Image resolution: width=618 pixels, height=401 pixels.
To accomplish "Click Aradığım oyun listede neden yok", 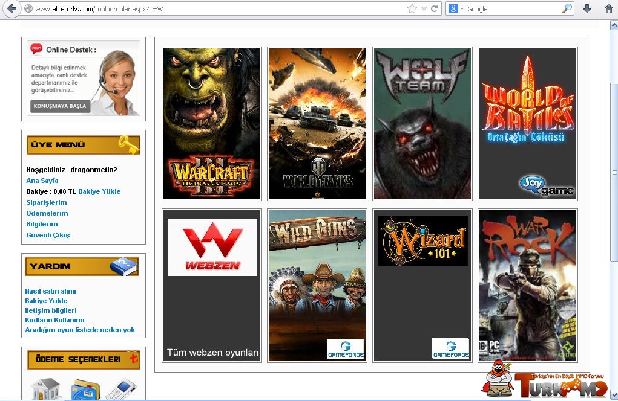I will click(80, 330).
